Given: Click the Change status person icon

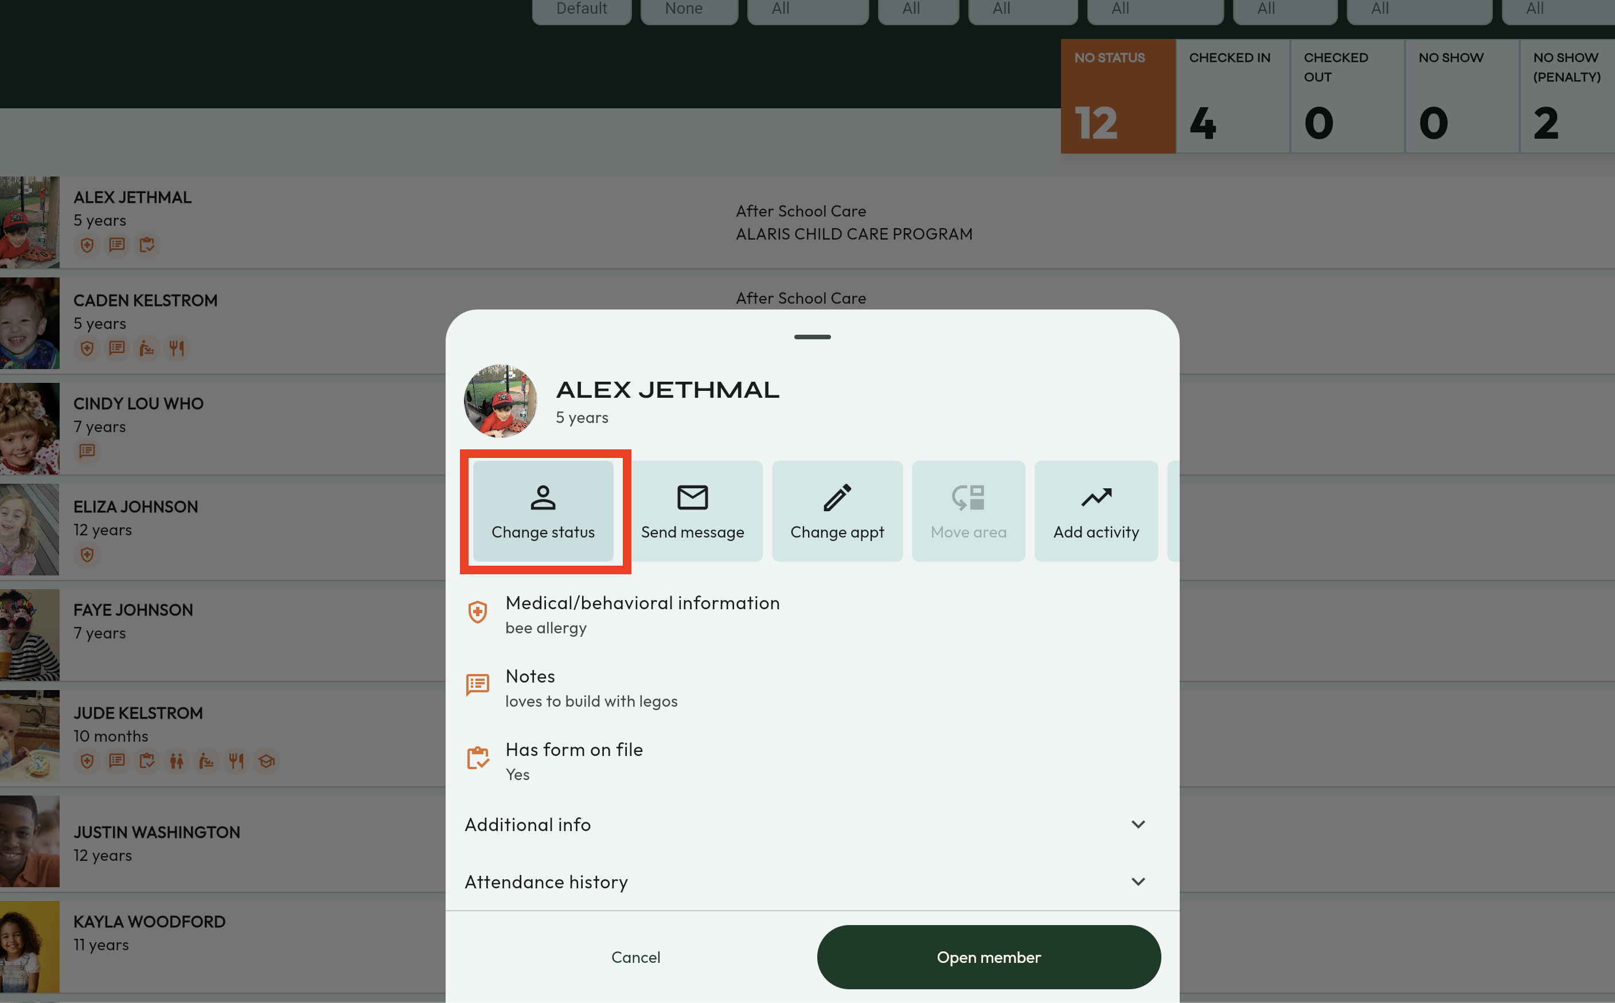Looking at the screenshot, I should [x=543, y=497].
